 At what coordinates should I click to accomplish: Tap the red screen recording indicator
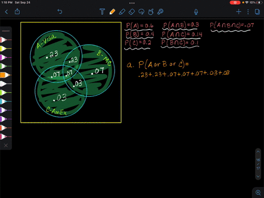tap(235, 3)
